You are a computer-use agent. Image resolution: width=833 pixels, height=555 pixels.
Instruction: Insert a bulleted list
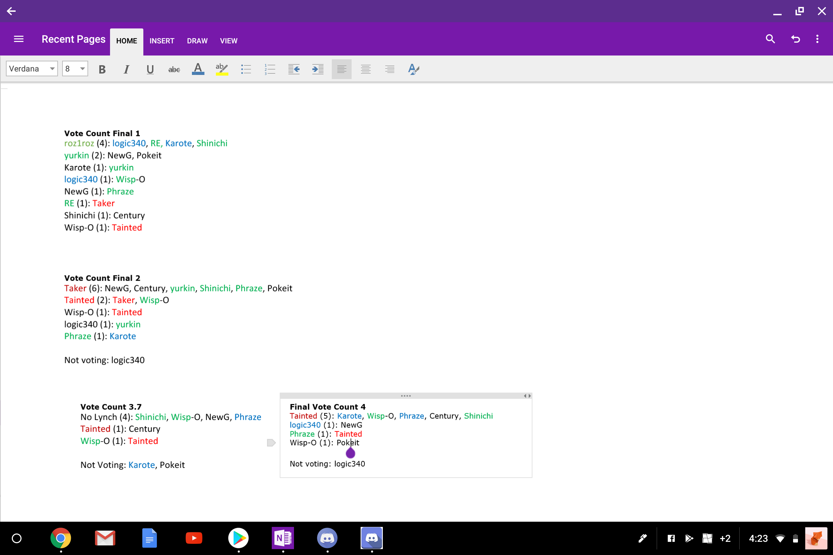coord(246,69)
